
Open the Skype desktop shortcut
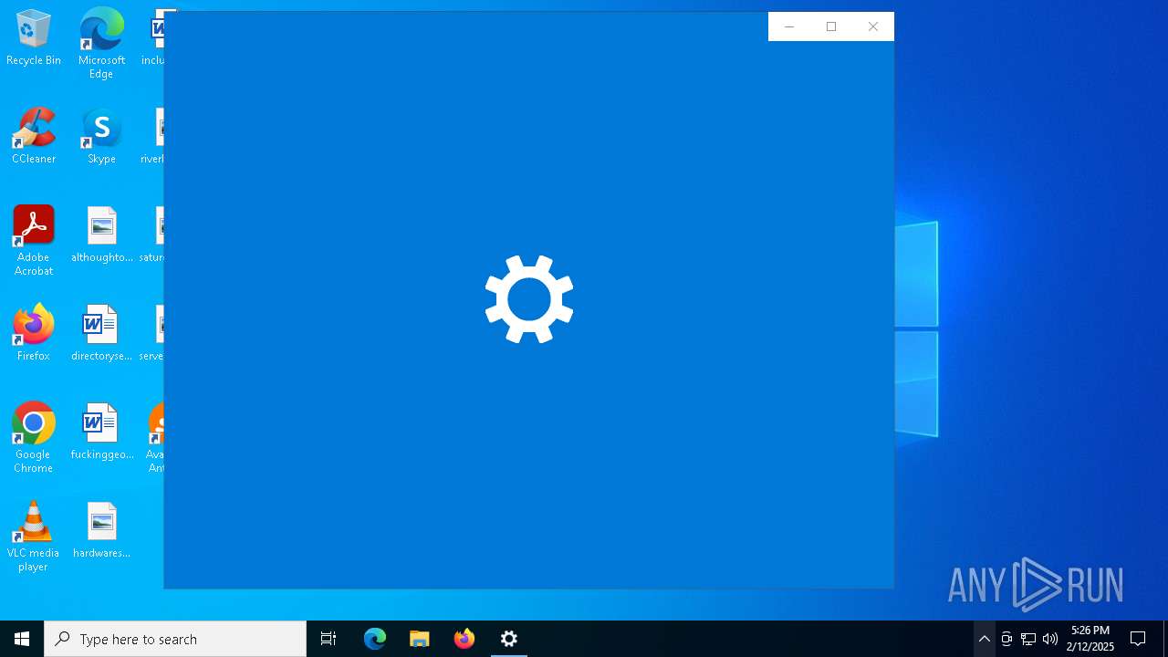[x=101, y=135]
